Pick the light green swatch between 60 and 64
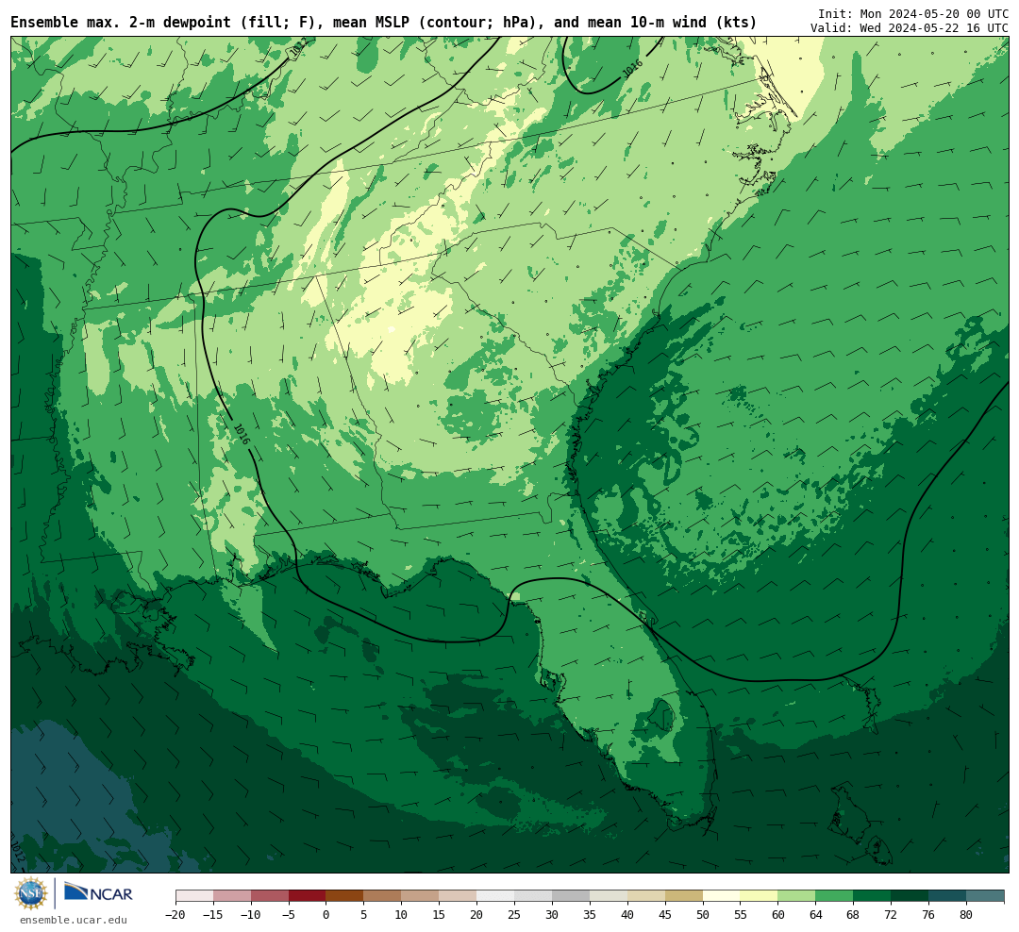Viewport: 1019px width, 932px height. click(797, 896)
